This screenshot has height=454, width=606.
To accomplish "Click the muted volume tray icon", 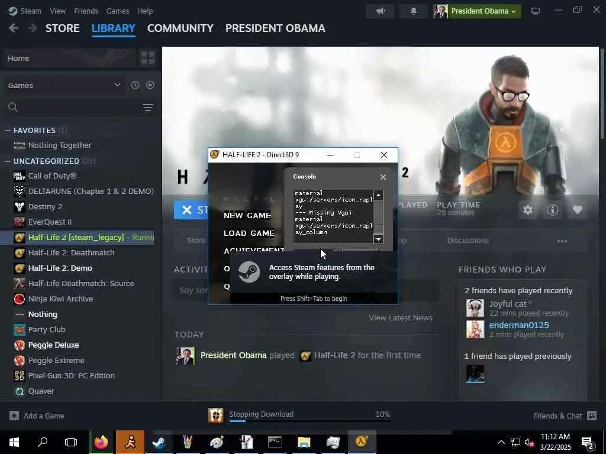I will [530, 442].
